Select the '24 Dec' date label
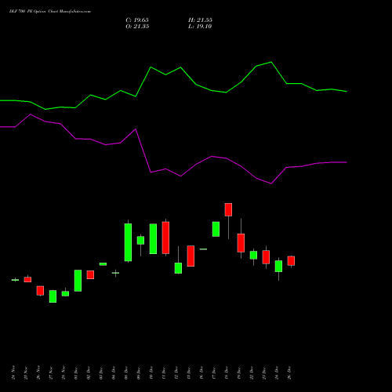Image resolution: width=392 pixels, height=392 pixels. (x=277, y=372)
